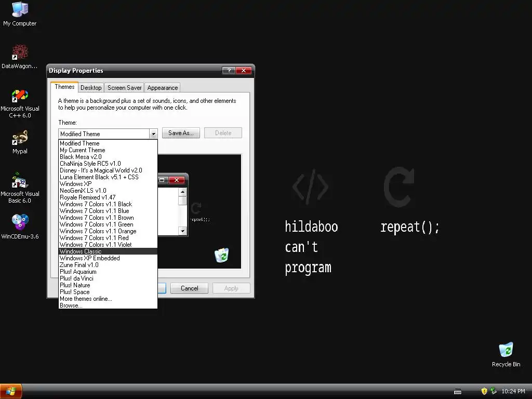Choose Modified Theme from the list

coord(108,143)
